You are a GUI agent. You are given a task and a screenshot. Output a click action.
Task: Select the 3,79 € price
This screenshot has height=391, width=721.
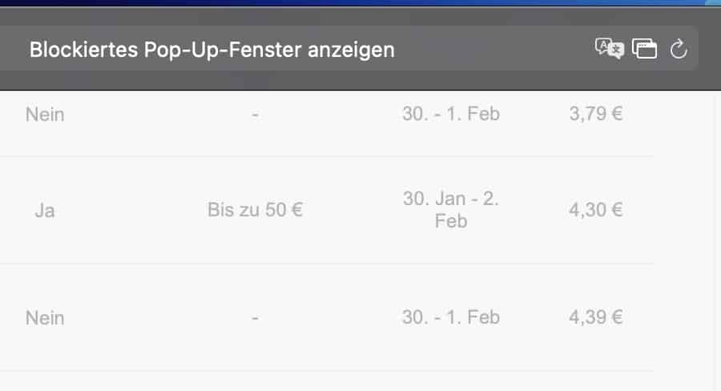coord(596,114)
